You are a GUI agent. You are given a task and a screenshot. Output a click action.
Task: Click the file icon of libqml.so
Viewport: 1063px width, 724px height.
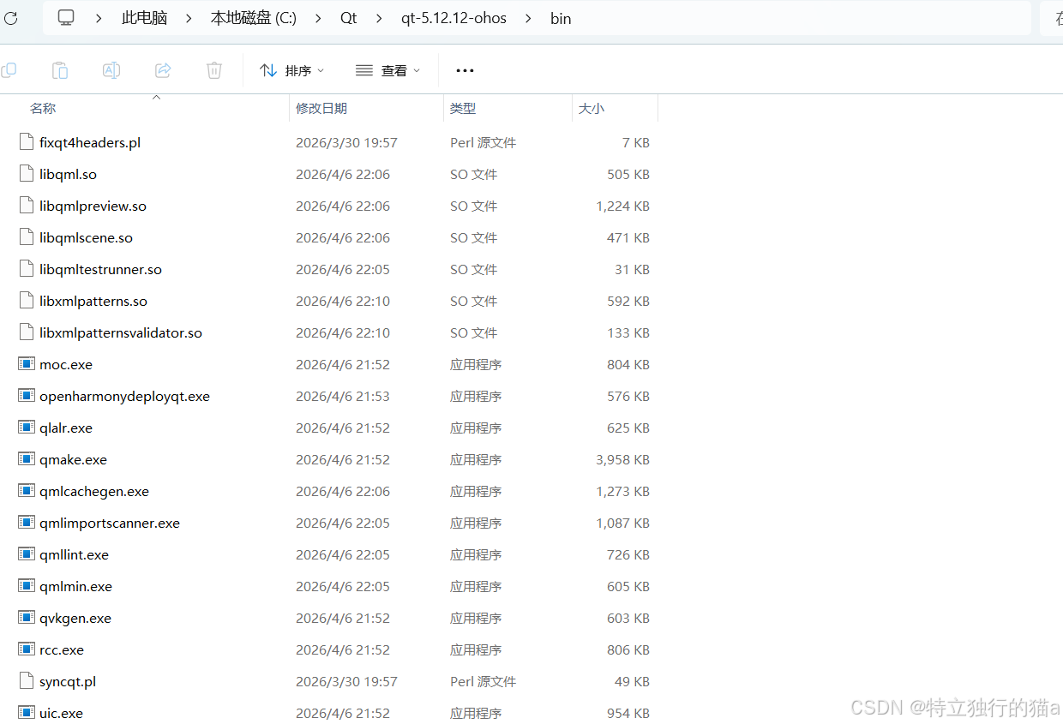click(x=26, y=174)
